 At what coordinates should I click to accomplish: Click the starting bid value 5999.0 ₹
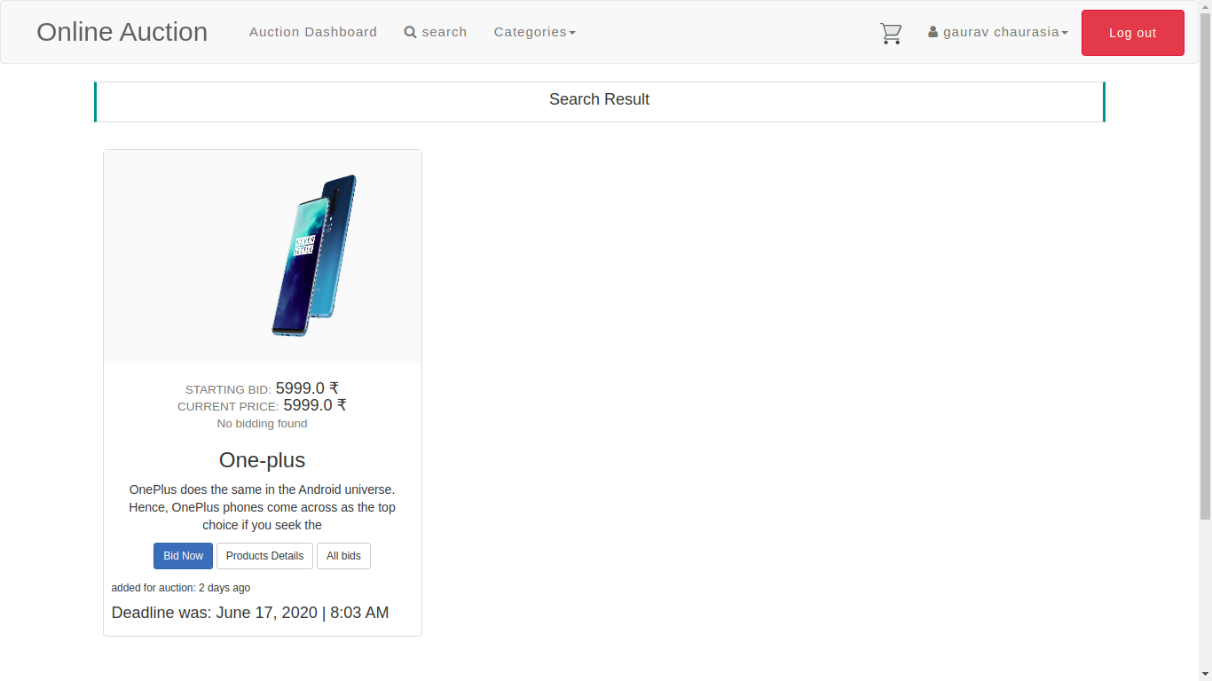click(x=307, y=388)
